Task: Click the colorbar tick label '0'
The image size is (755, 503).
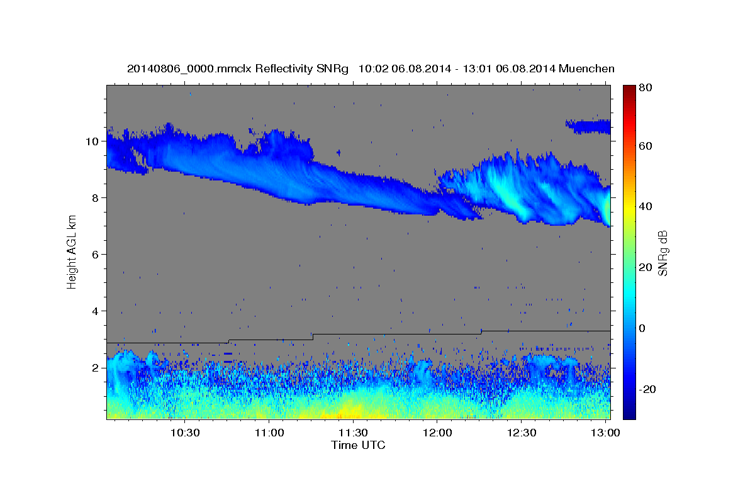Action: pos(643,328)
